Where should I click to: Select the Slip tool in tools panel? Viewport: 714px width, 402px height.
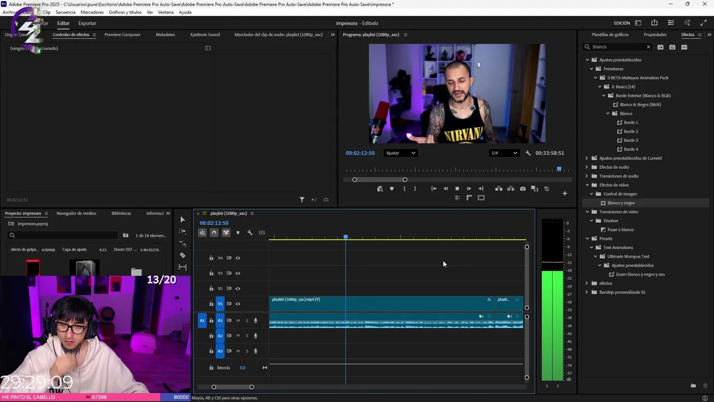(x=182, y=267)
